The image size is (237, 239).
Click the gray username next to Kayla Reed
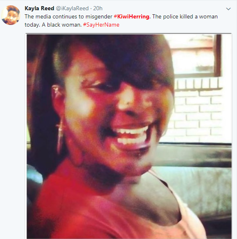tap(72, 8)
